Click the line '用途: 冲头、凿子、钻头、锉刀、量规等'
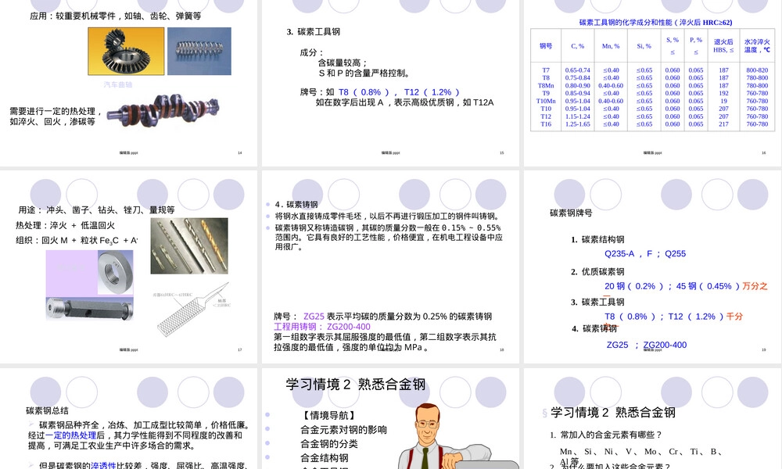This screenshot has width=782, height=469. (x=97, y=209)
